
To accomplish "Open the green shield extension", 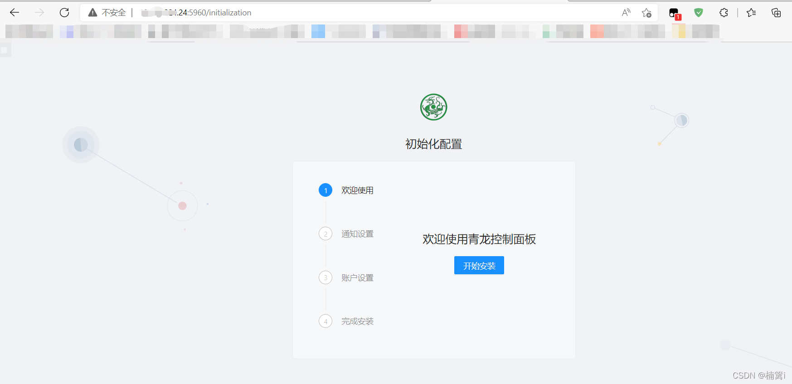I will (x=699, y=13).
